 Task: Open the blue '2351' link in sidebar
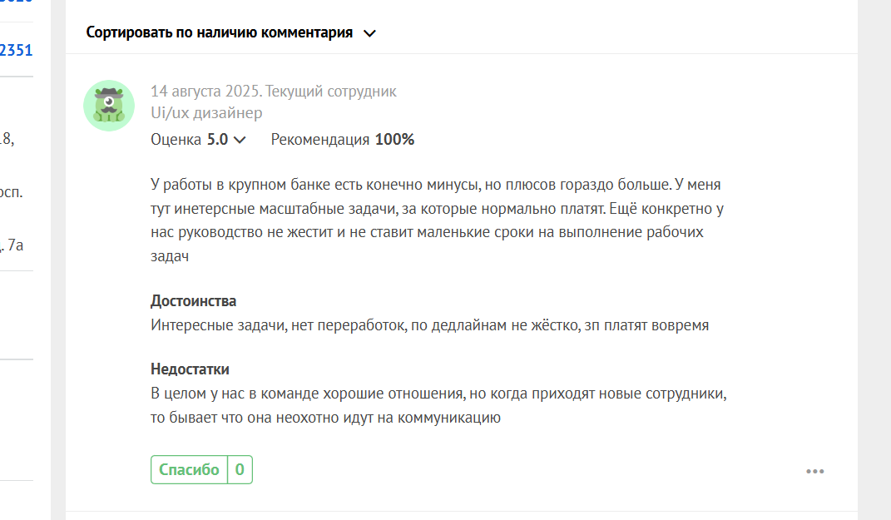[x=16, y=51]
